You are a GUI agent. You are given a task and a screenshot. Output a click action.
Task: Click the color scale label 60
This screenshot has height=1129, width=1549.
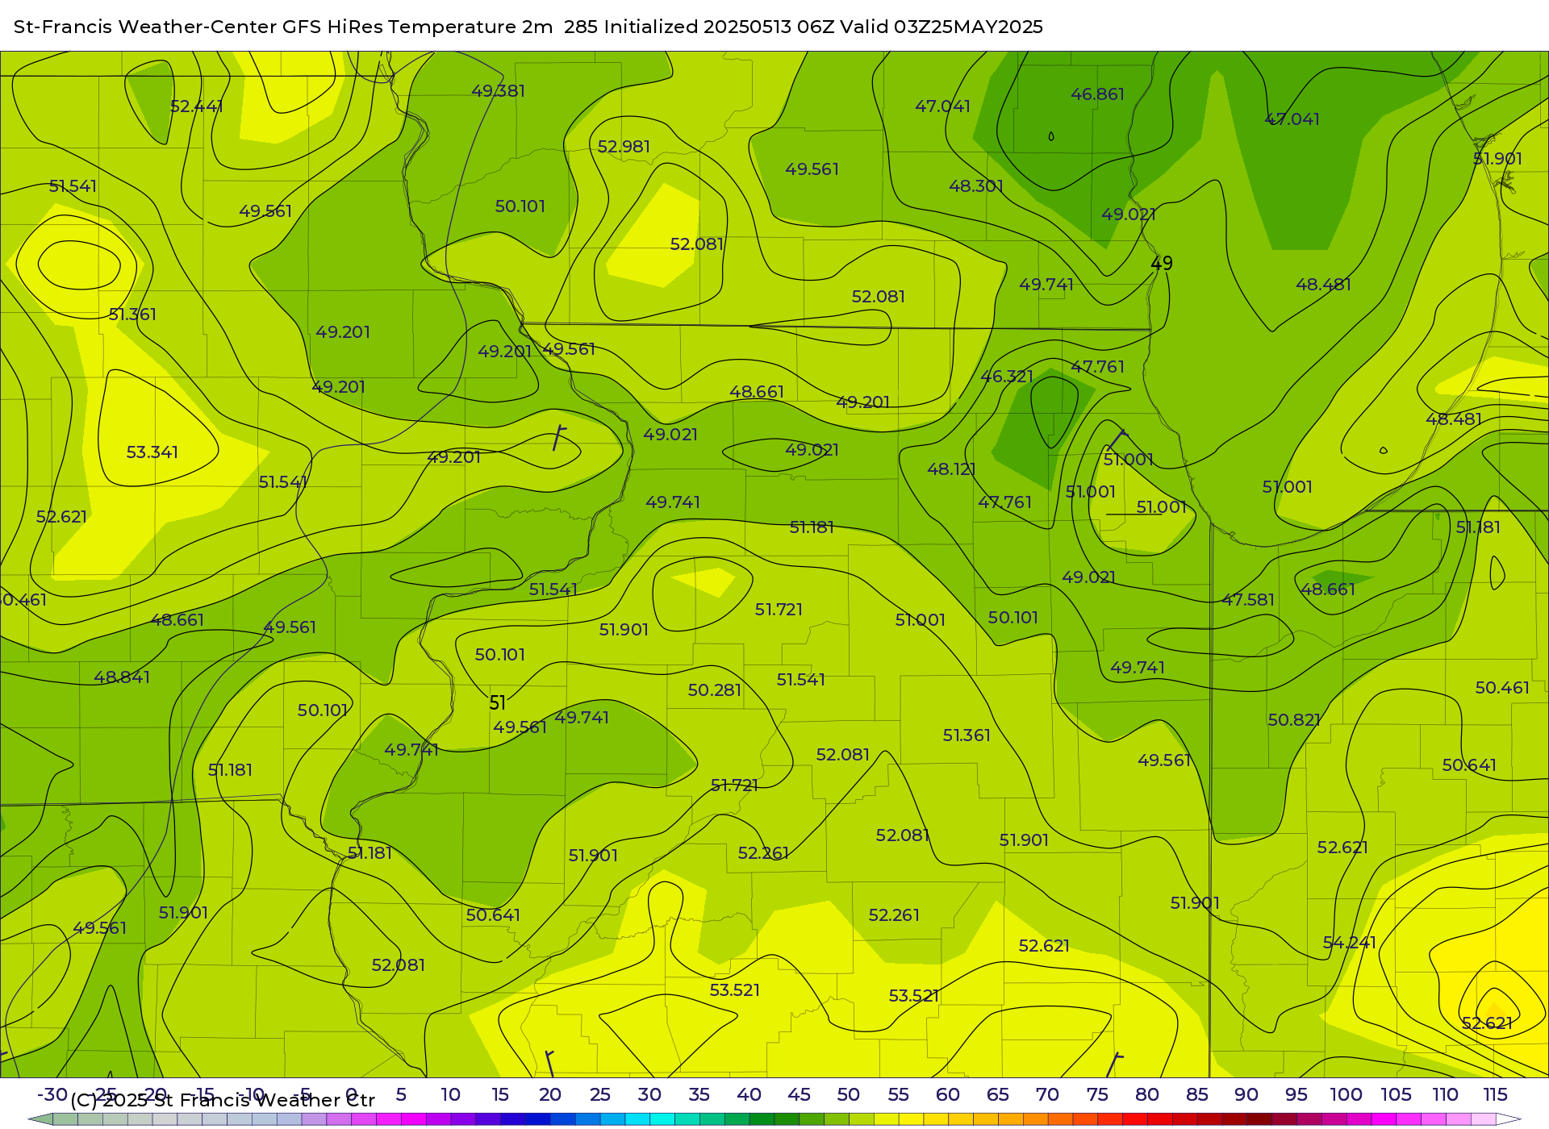948,1094
